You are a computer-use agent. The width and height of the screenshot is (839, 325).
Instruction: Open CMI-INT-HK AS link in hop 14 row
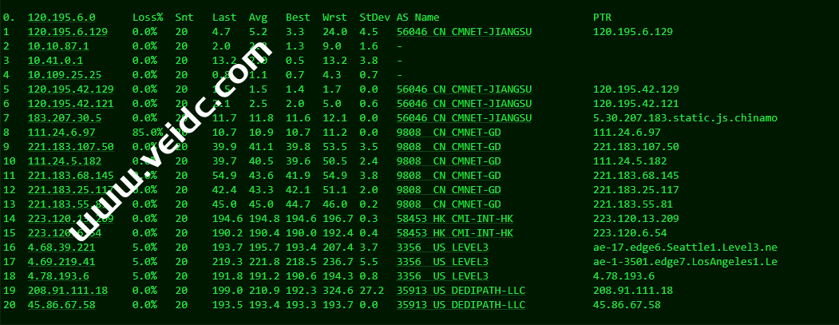[455, 219]
